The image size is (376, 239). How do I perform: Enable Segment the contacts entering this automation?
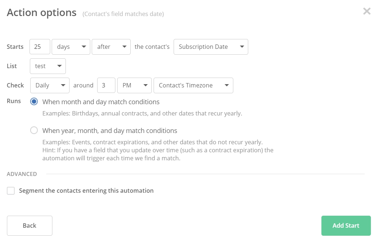pyautogui.click(x=11, y=191)
